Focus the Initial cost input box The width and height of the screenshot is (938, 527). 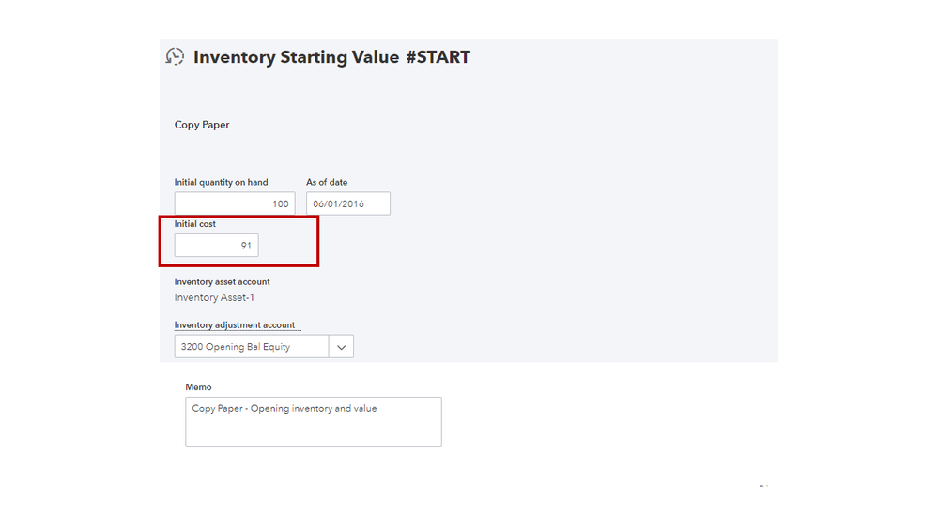point(216,246)
